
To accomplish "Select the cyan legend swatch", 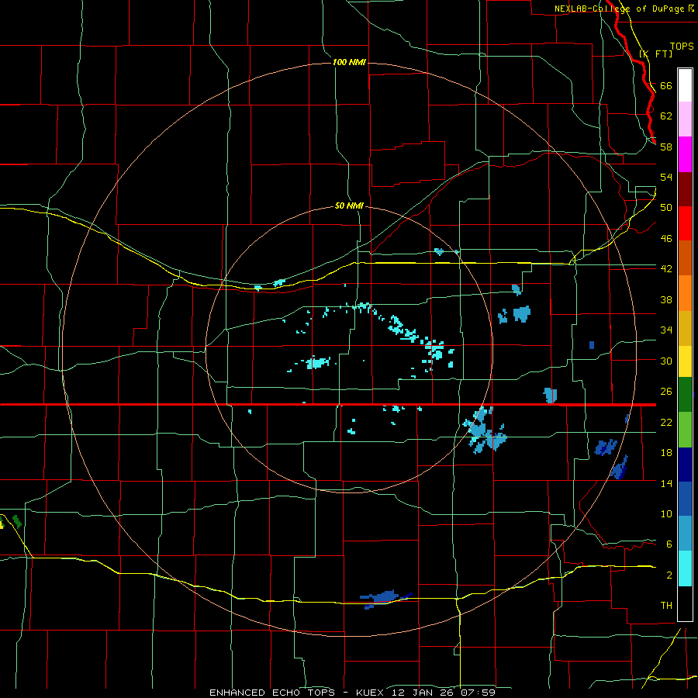I will click(x=685, y=568).
